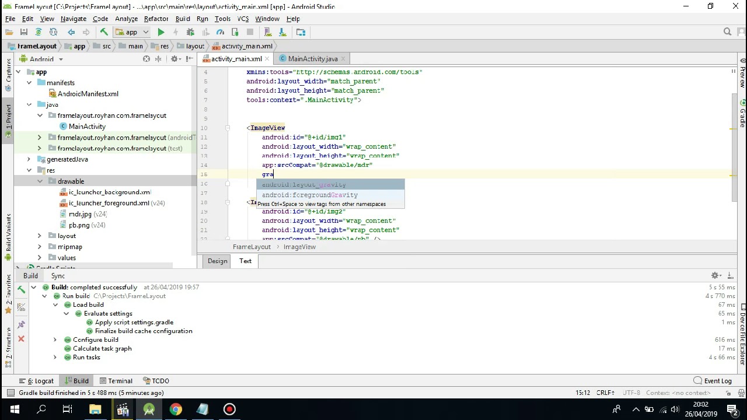Click the Search Everywhere magnifier icon
The width and height of the screenshot is (747, 420).
point(727,32)
